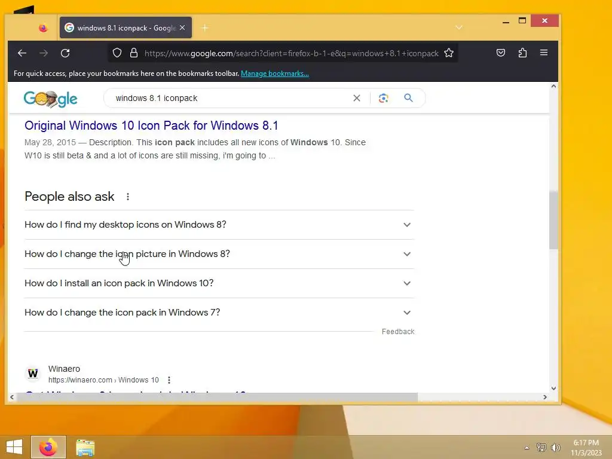Viewport: 612px width, 459px height.
Task: Open the network tray icon
Action: click(541, 448)
